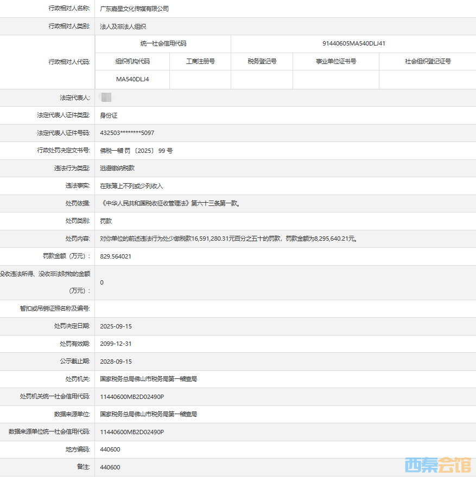Click the 统一社会信用代码 header cell
Viewport: 476px width, 477px height.
[x=163, y=43]
